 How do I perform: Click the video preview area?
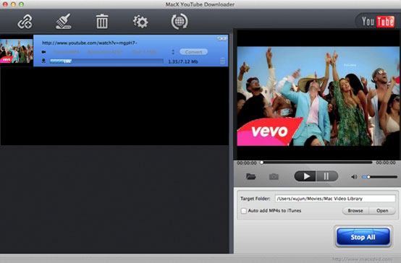[318, 96]
